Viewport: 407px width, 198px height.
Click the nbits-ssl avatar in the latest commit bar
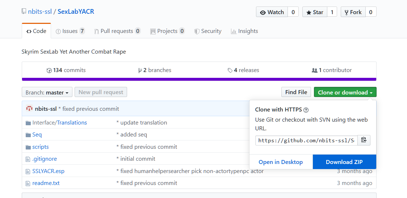[29, 109]
